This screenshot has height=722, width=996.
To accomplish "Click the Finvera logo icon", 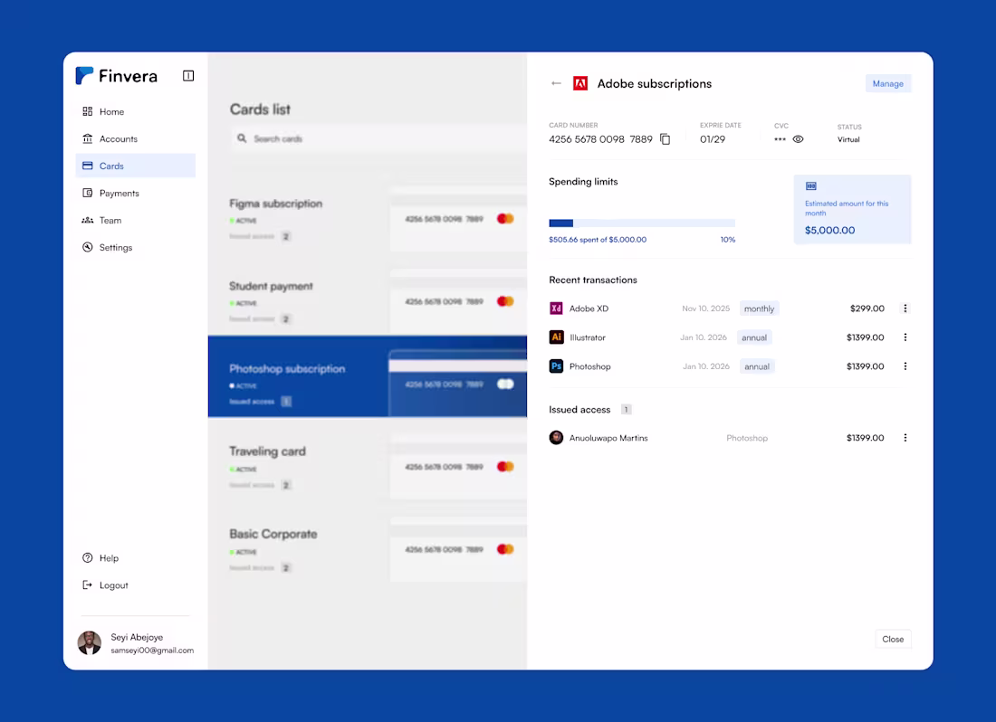I will pyautogui.click(x=84, y=75).
